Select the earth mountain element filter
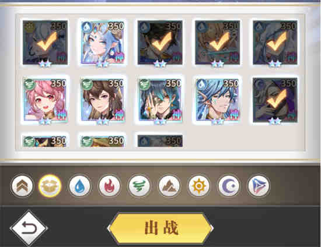 [x=169, y=186]
